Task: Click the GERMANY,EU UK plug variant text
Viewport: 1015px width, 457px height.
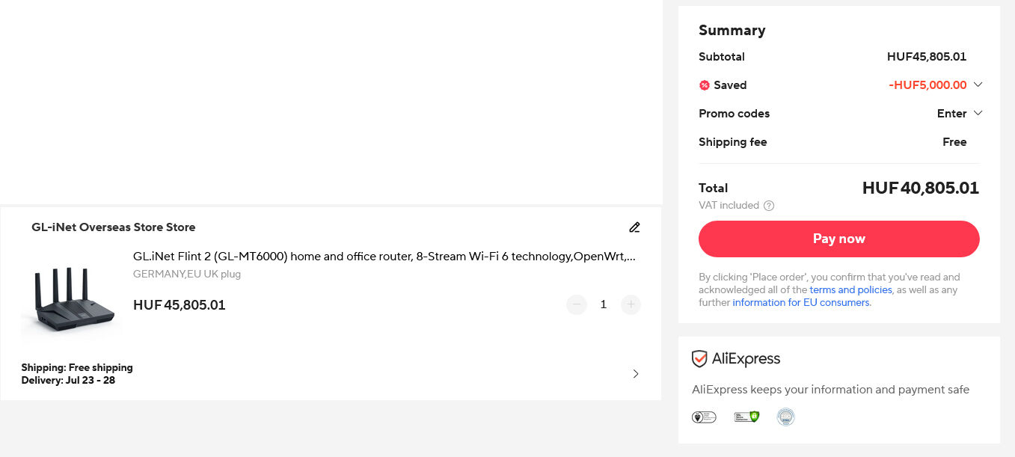Action: (187, 274)
